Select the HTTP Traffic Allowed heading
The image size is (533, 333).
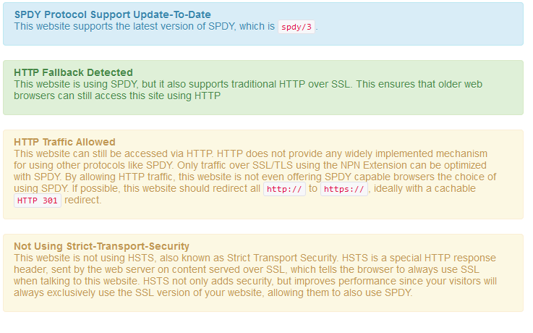click(64, 142)
